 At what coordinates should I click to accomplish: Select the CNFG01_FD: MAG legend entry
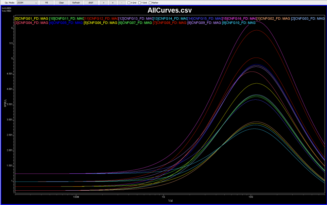coord(31,19)
